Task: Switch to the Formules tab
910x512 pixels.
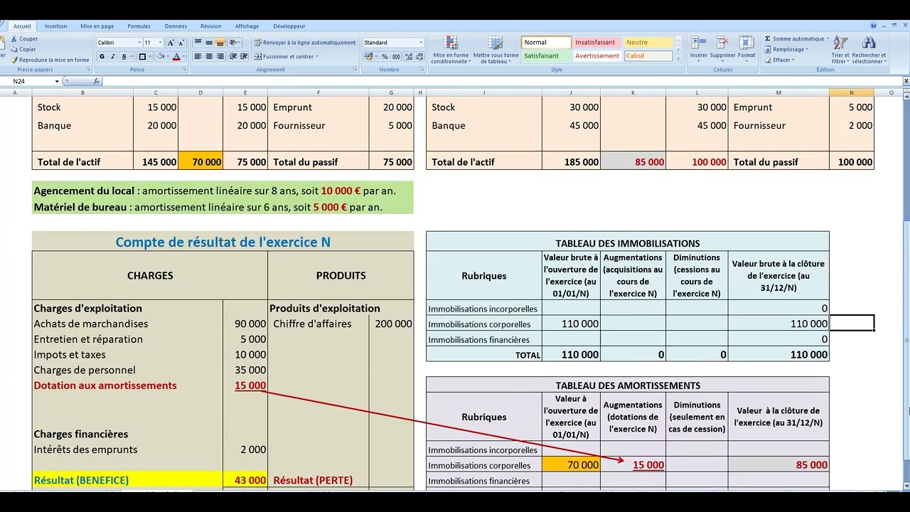Action: pos(139,26)
